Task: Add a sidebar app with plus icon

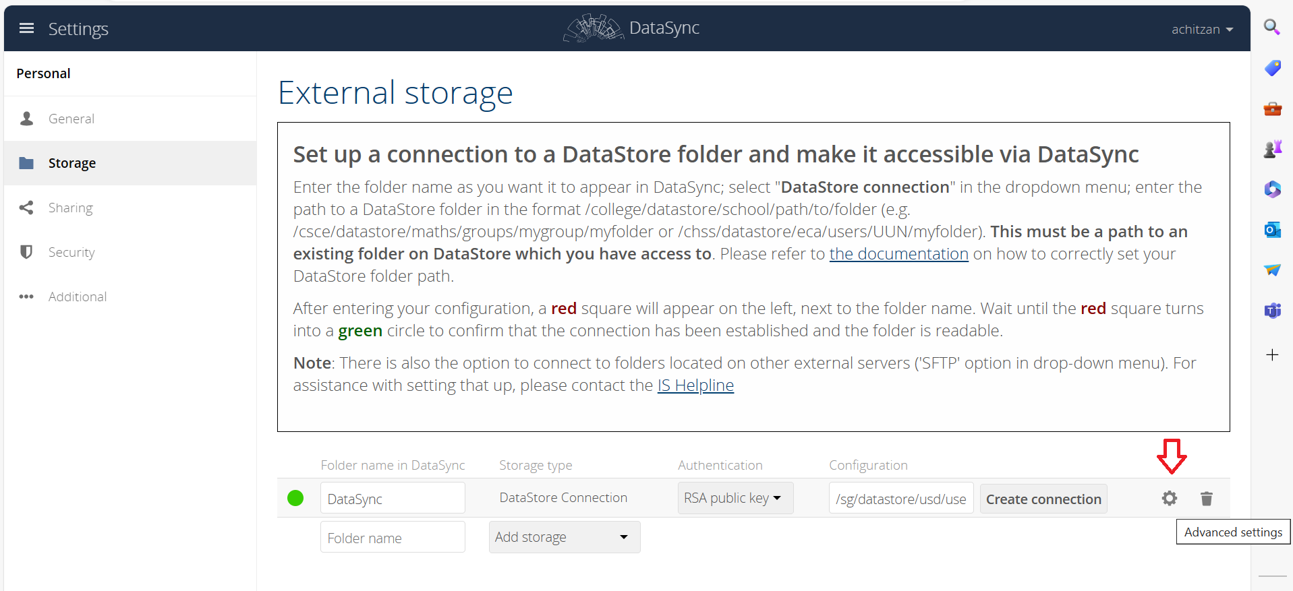Action: pos(1272,354)
